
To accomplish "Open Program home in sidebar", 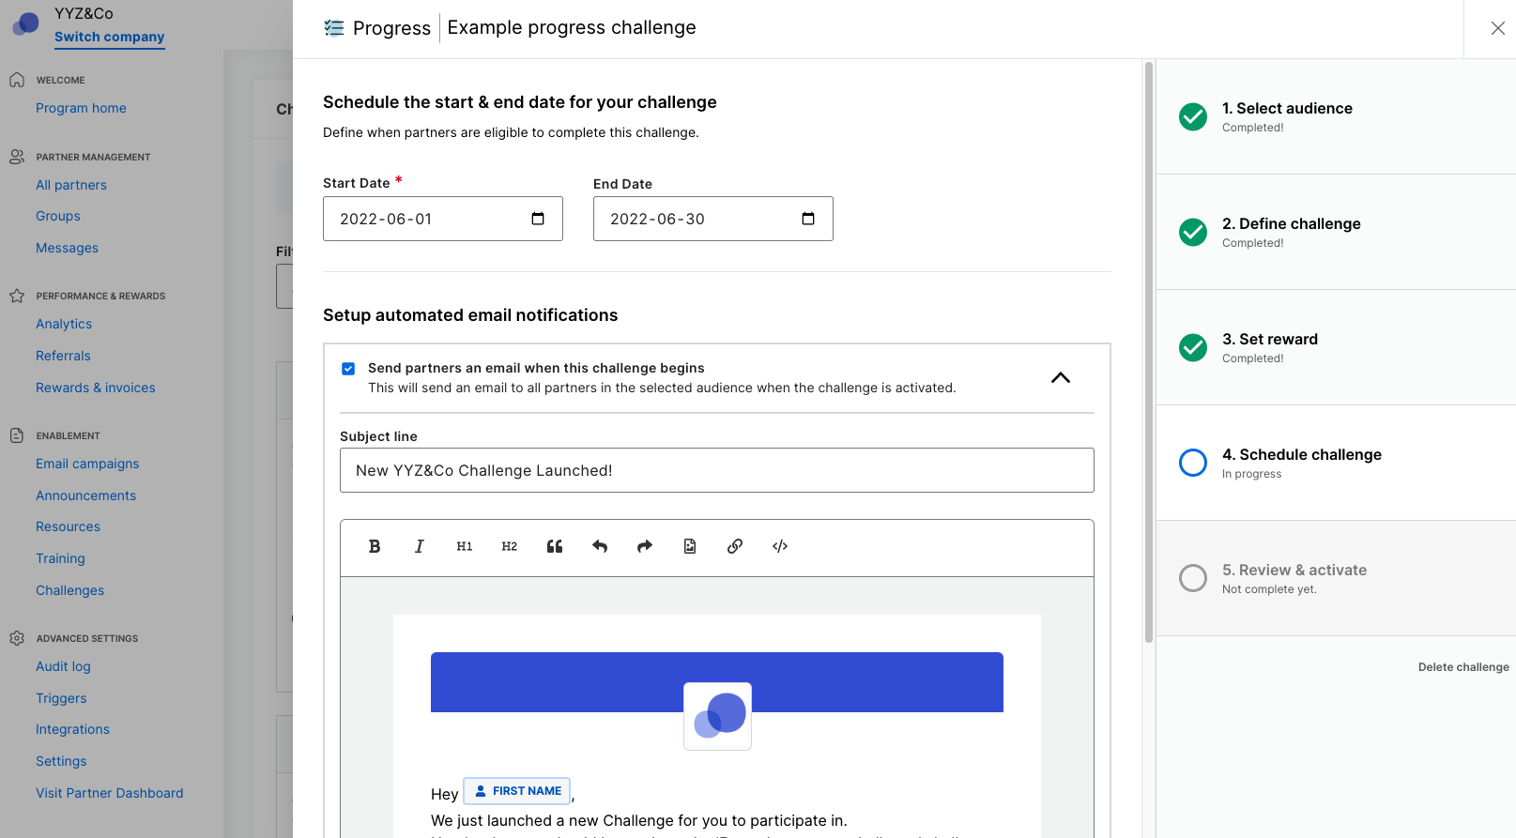I will coord(81,108).
